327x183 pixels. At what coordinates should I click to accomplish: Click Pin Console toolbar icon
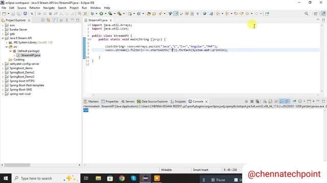point(294,102)
